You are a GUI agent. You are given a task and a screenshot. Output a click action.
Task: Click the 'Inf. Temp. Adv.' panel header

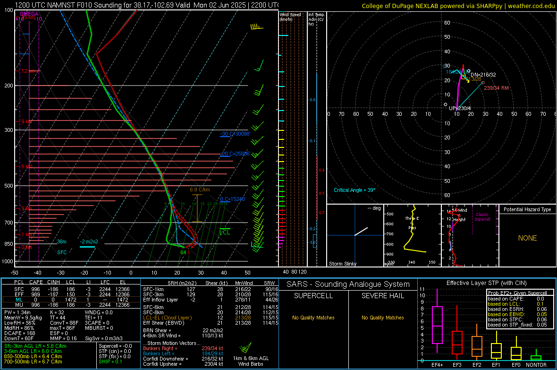[x=316, y=19]
